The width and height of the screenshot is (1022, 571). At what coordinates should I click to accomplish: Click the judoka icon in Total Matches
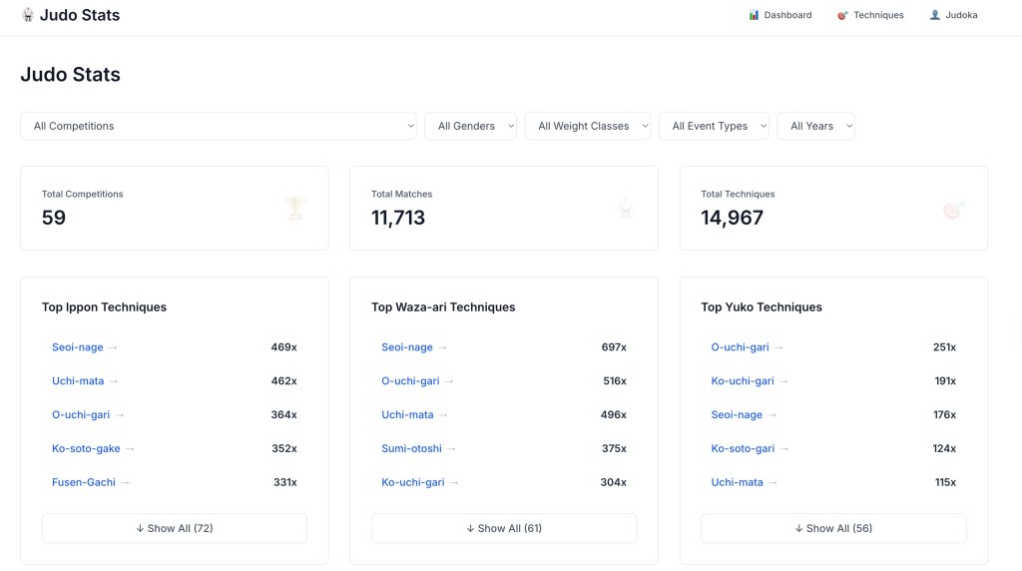tap(626, 208)
